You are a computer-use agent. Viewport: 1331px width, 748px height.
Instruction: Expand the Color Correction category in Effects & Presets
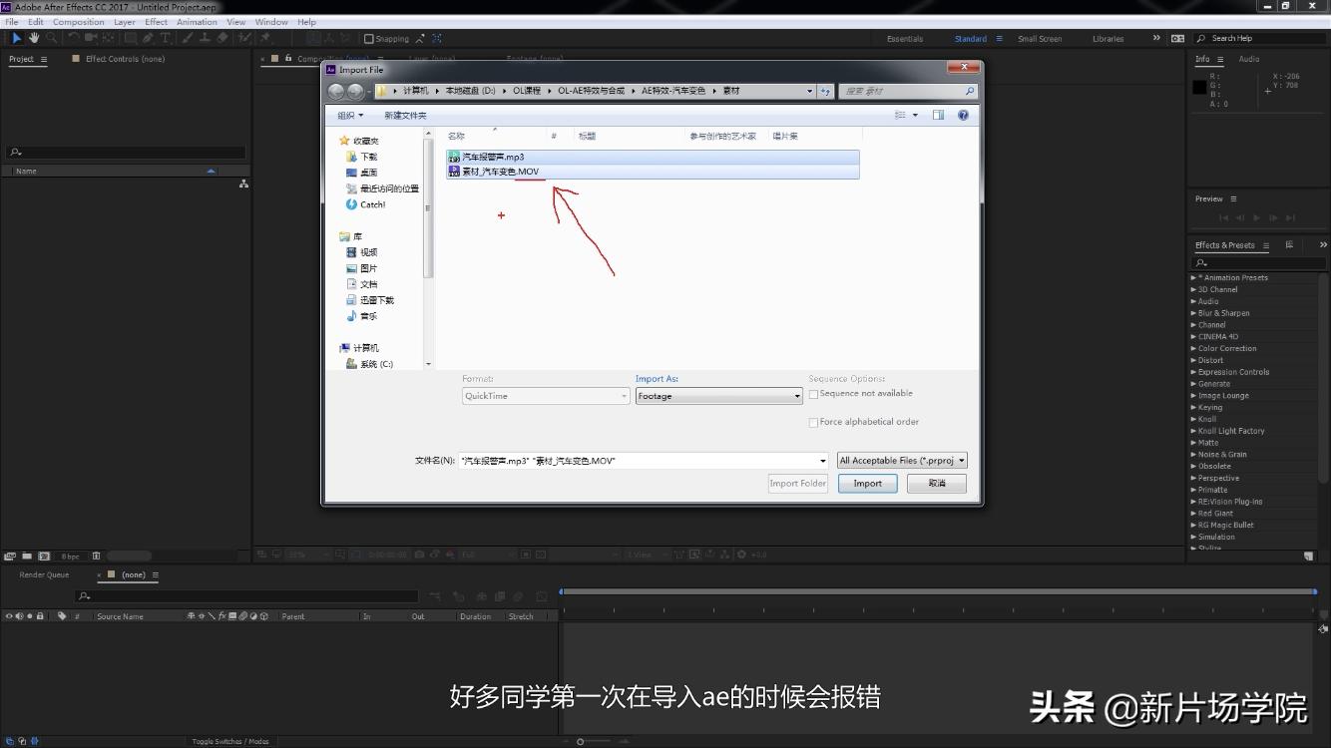click(1193, 348)
